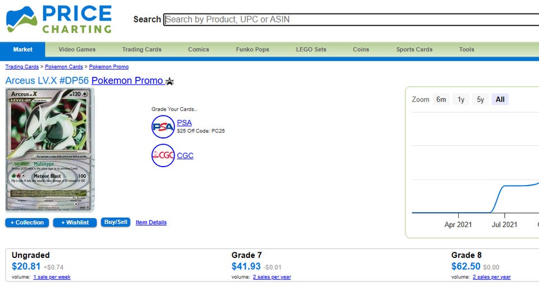This screenshot has height=286, width=539.
Task: Click the Ungraded heading
Action: coord(30,255)
